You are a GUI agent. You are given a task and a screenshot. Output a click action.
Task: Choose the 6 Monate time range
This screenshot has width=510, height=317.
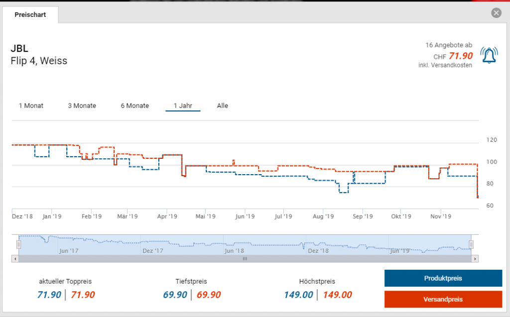pyautogui.click(x=134, y=106)
